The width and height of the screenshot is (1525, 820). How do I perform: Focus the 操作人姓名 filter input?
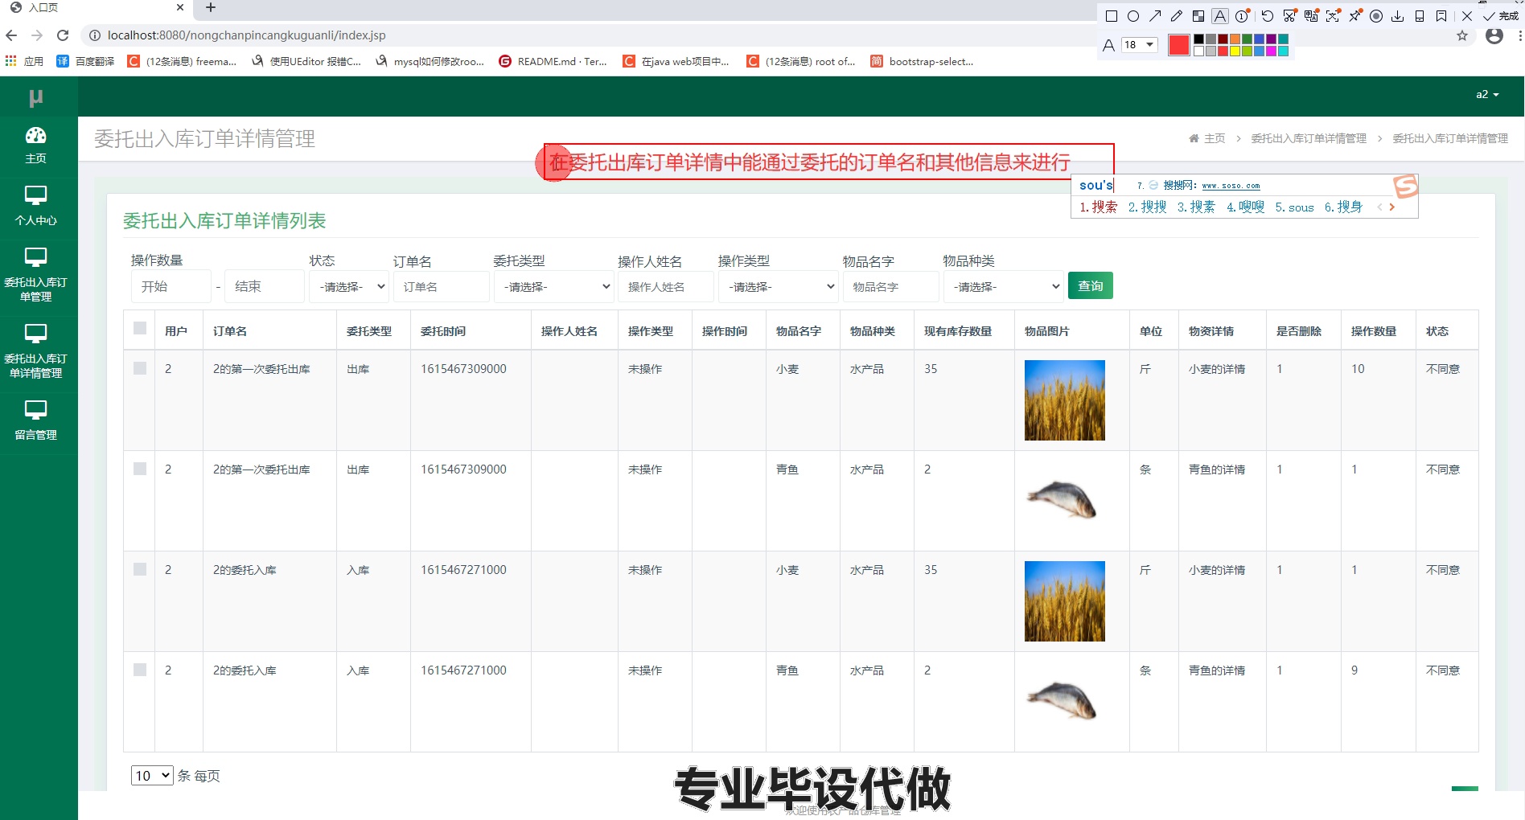[666, 286]
